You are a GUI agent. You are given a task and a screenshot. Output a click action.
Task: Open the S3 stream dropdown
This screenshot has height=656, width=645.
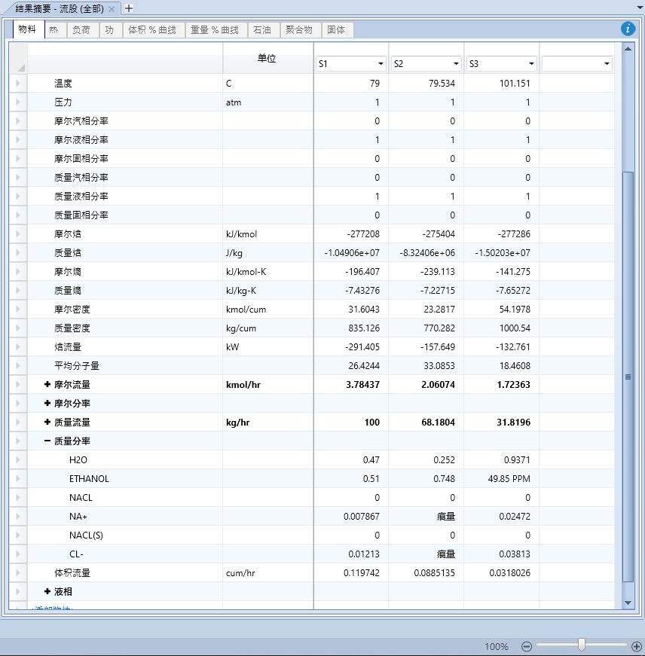(531, 64)
